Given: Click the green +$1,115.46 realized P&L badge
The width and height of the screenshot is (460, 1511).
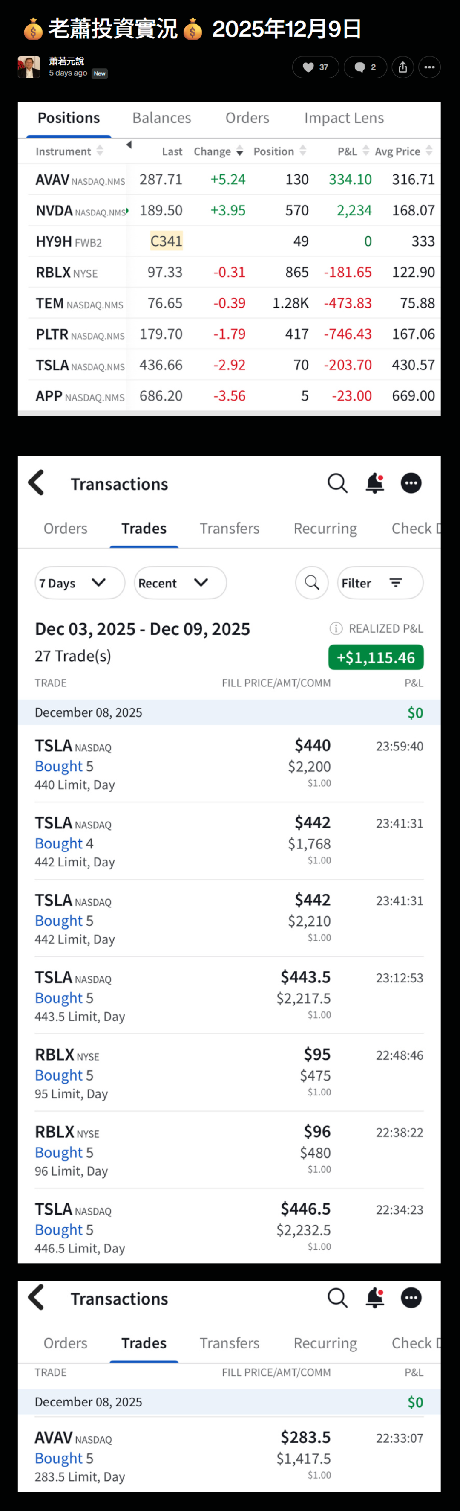Looking at the screenshot, I should point(376,657).
